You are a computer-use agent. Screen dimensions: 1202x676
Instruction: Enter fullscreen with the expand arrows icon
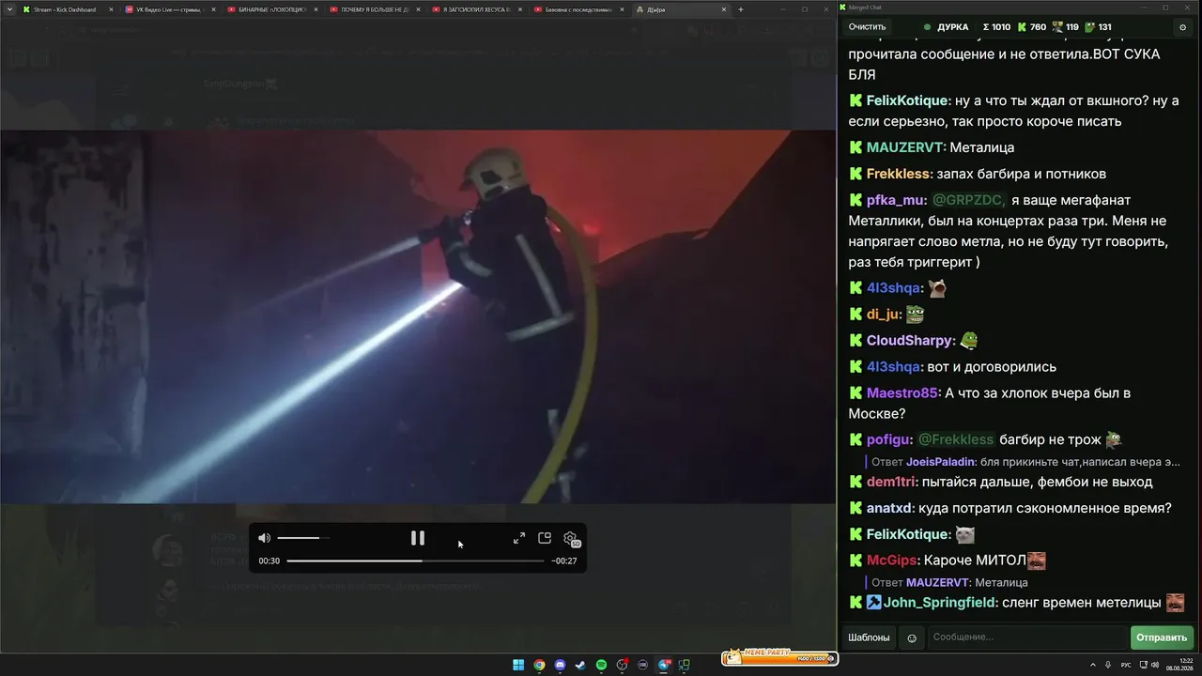[519, 538]
